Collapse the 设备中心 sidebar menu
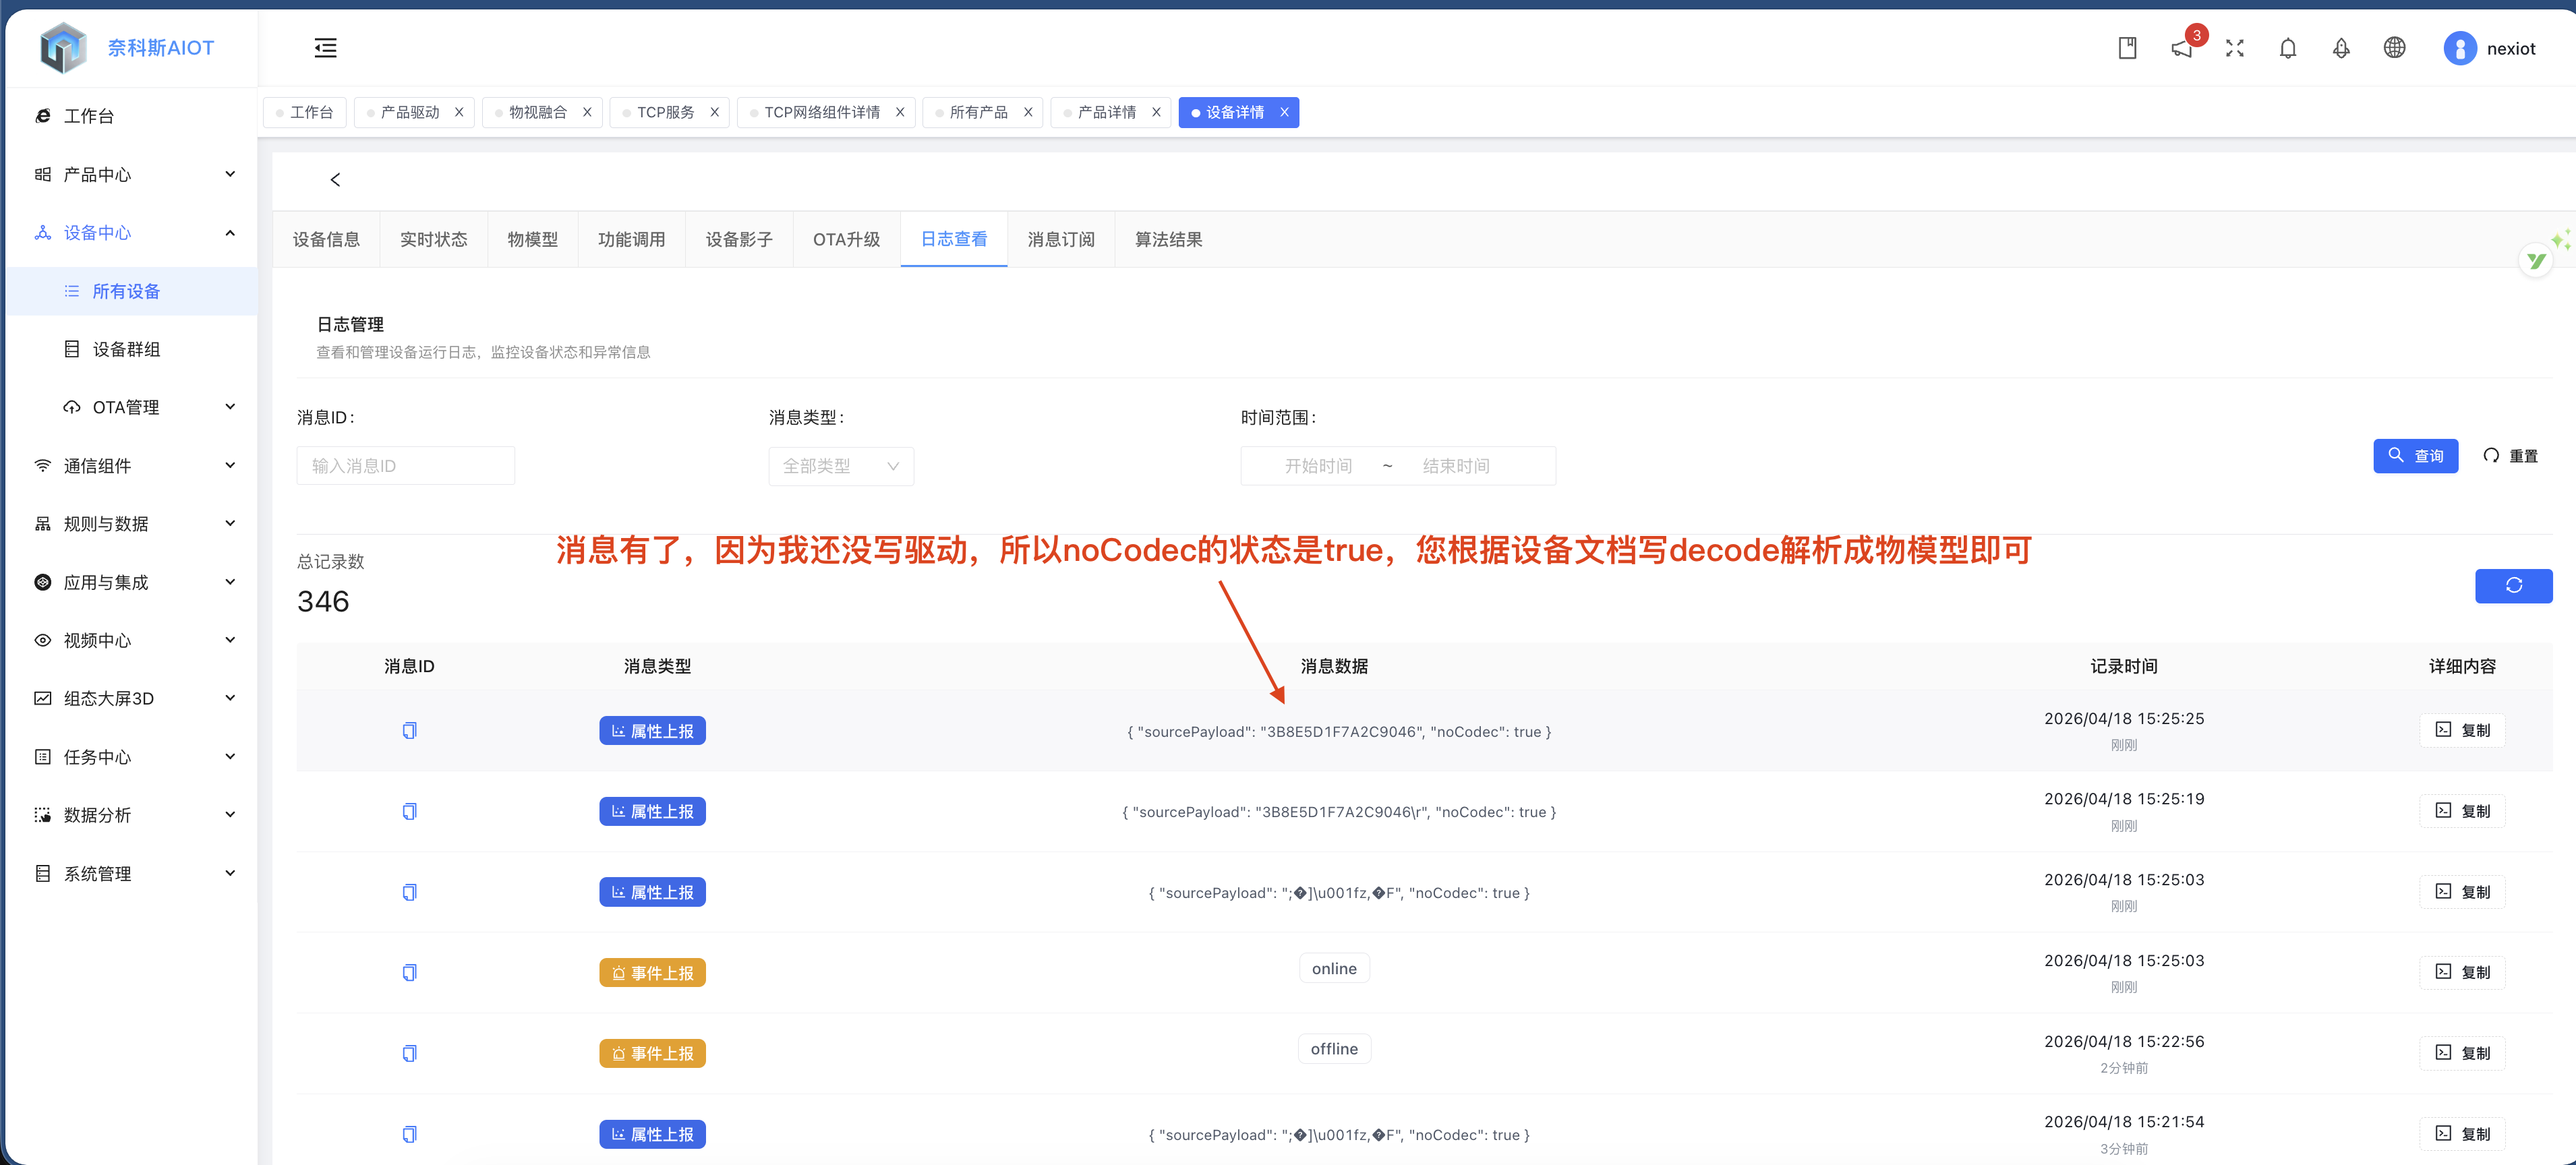Screen dimensions: 2576x1165 click(x=132, y=233)
